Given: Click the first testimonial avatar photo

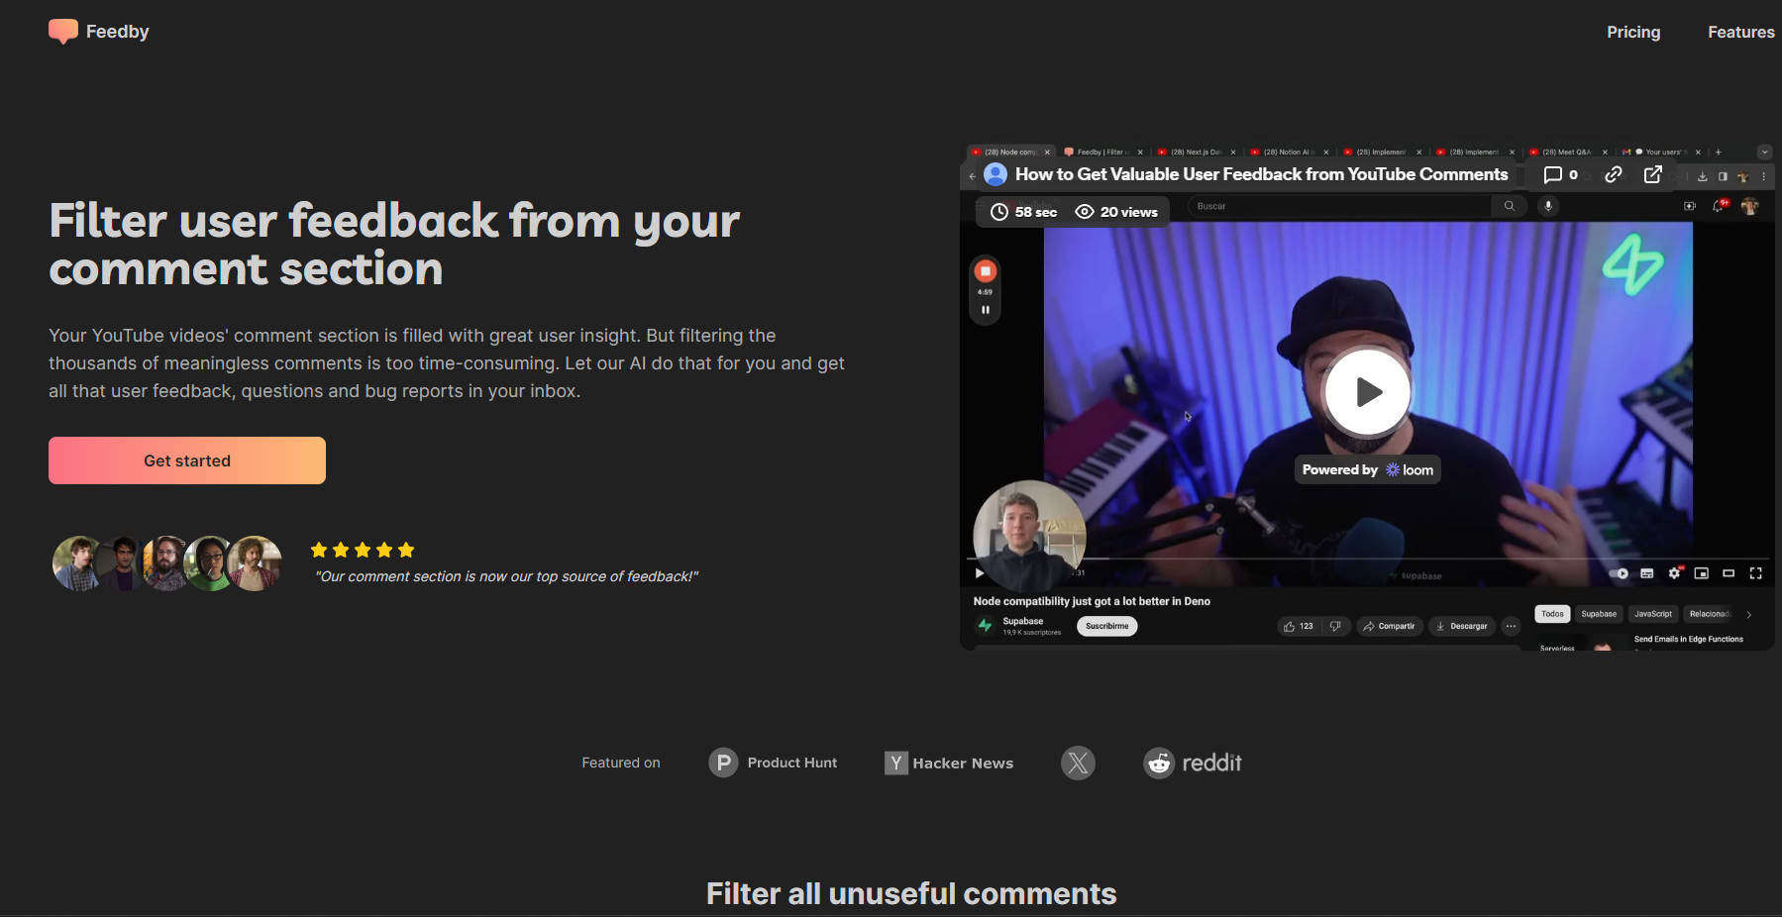Looking at the screenshot, I should click(x=77, y=563).
